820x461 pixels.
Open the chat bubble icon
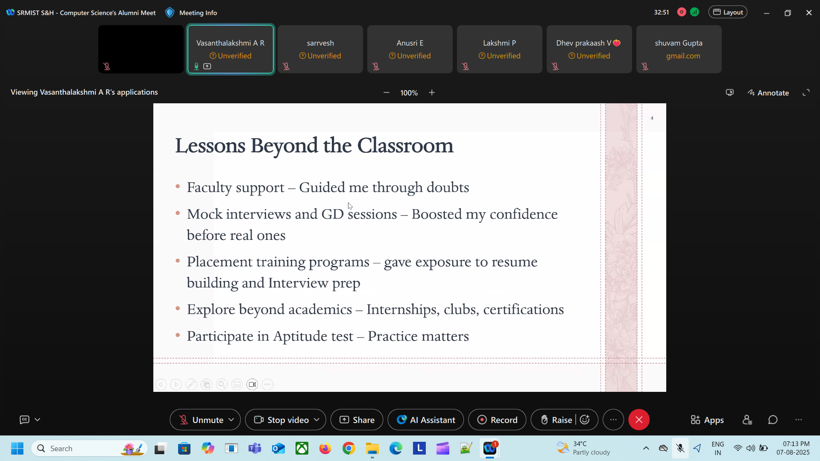(773, 420)
